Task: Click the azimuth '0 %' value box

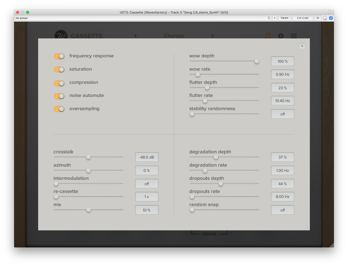Action: (147, 171)
